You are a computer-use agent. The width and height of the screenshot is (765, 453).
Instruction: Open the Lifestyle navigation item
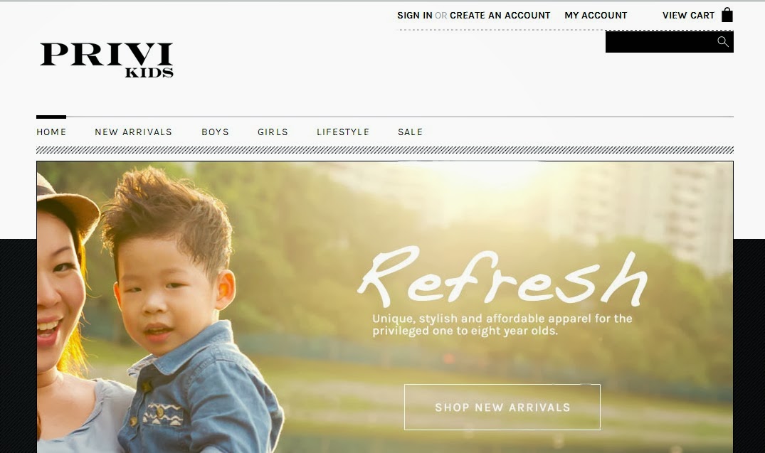coord(343,132)
